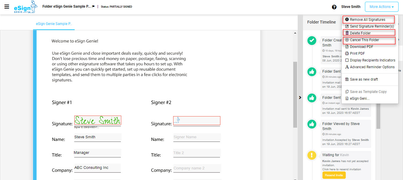
Task: Click the Signer Name placeholder field
Action: pyautogui.click(x=197, y=137)
